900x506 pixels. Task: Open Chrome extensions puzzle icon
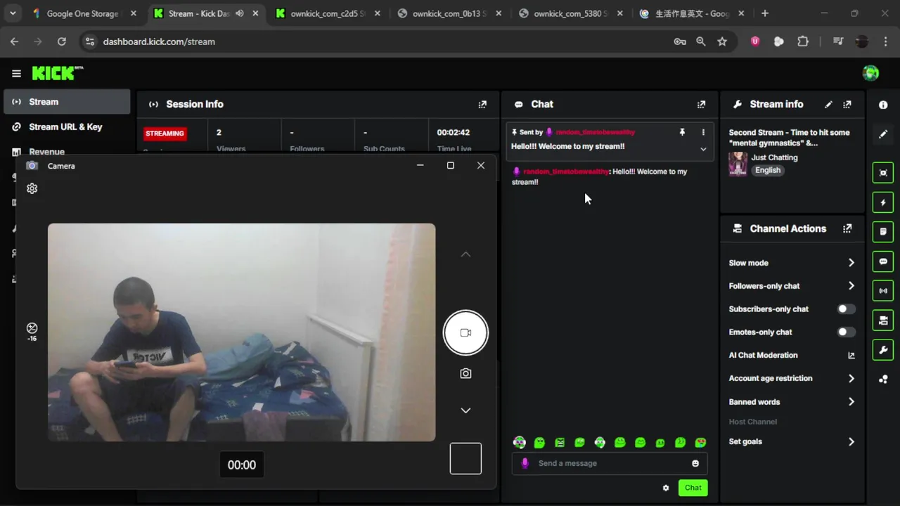click(x=803, y=41)
